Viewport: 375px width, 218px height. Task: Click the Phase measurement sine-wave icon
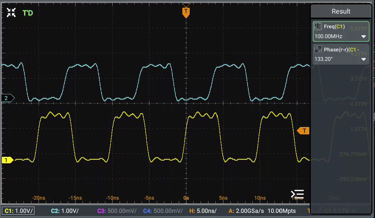point(318,49)
